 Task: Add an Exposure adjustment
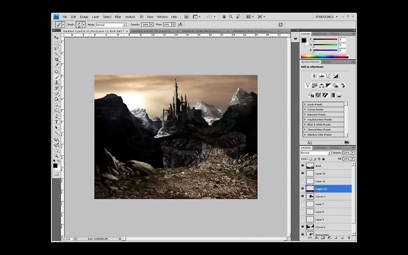coord(335,76)
